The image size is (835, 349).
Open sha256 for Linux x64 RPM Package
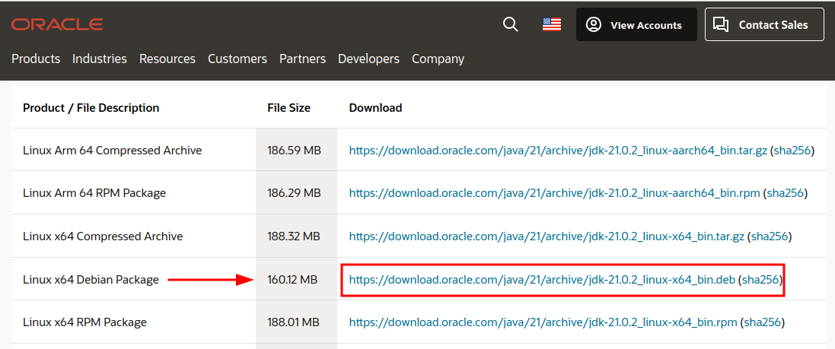pos(762,322)
